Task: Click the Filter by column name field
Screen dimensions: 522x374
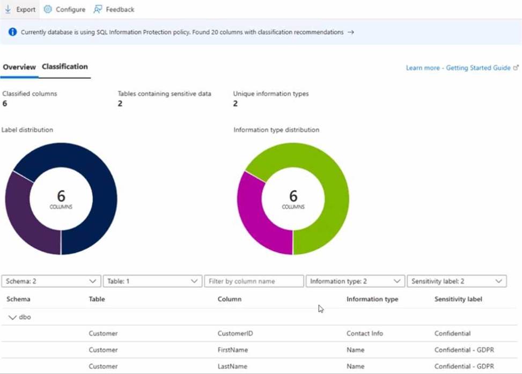Action: coord(254,281)
